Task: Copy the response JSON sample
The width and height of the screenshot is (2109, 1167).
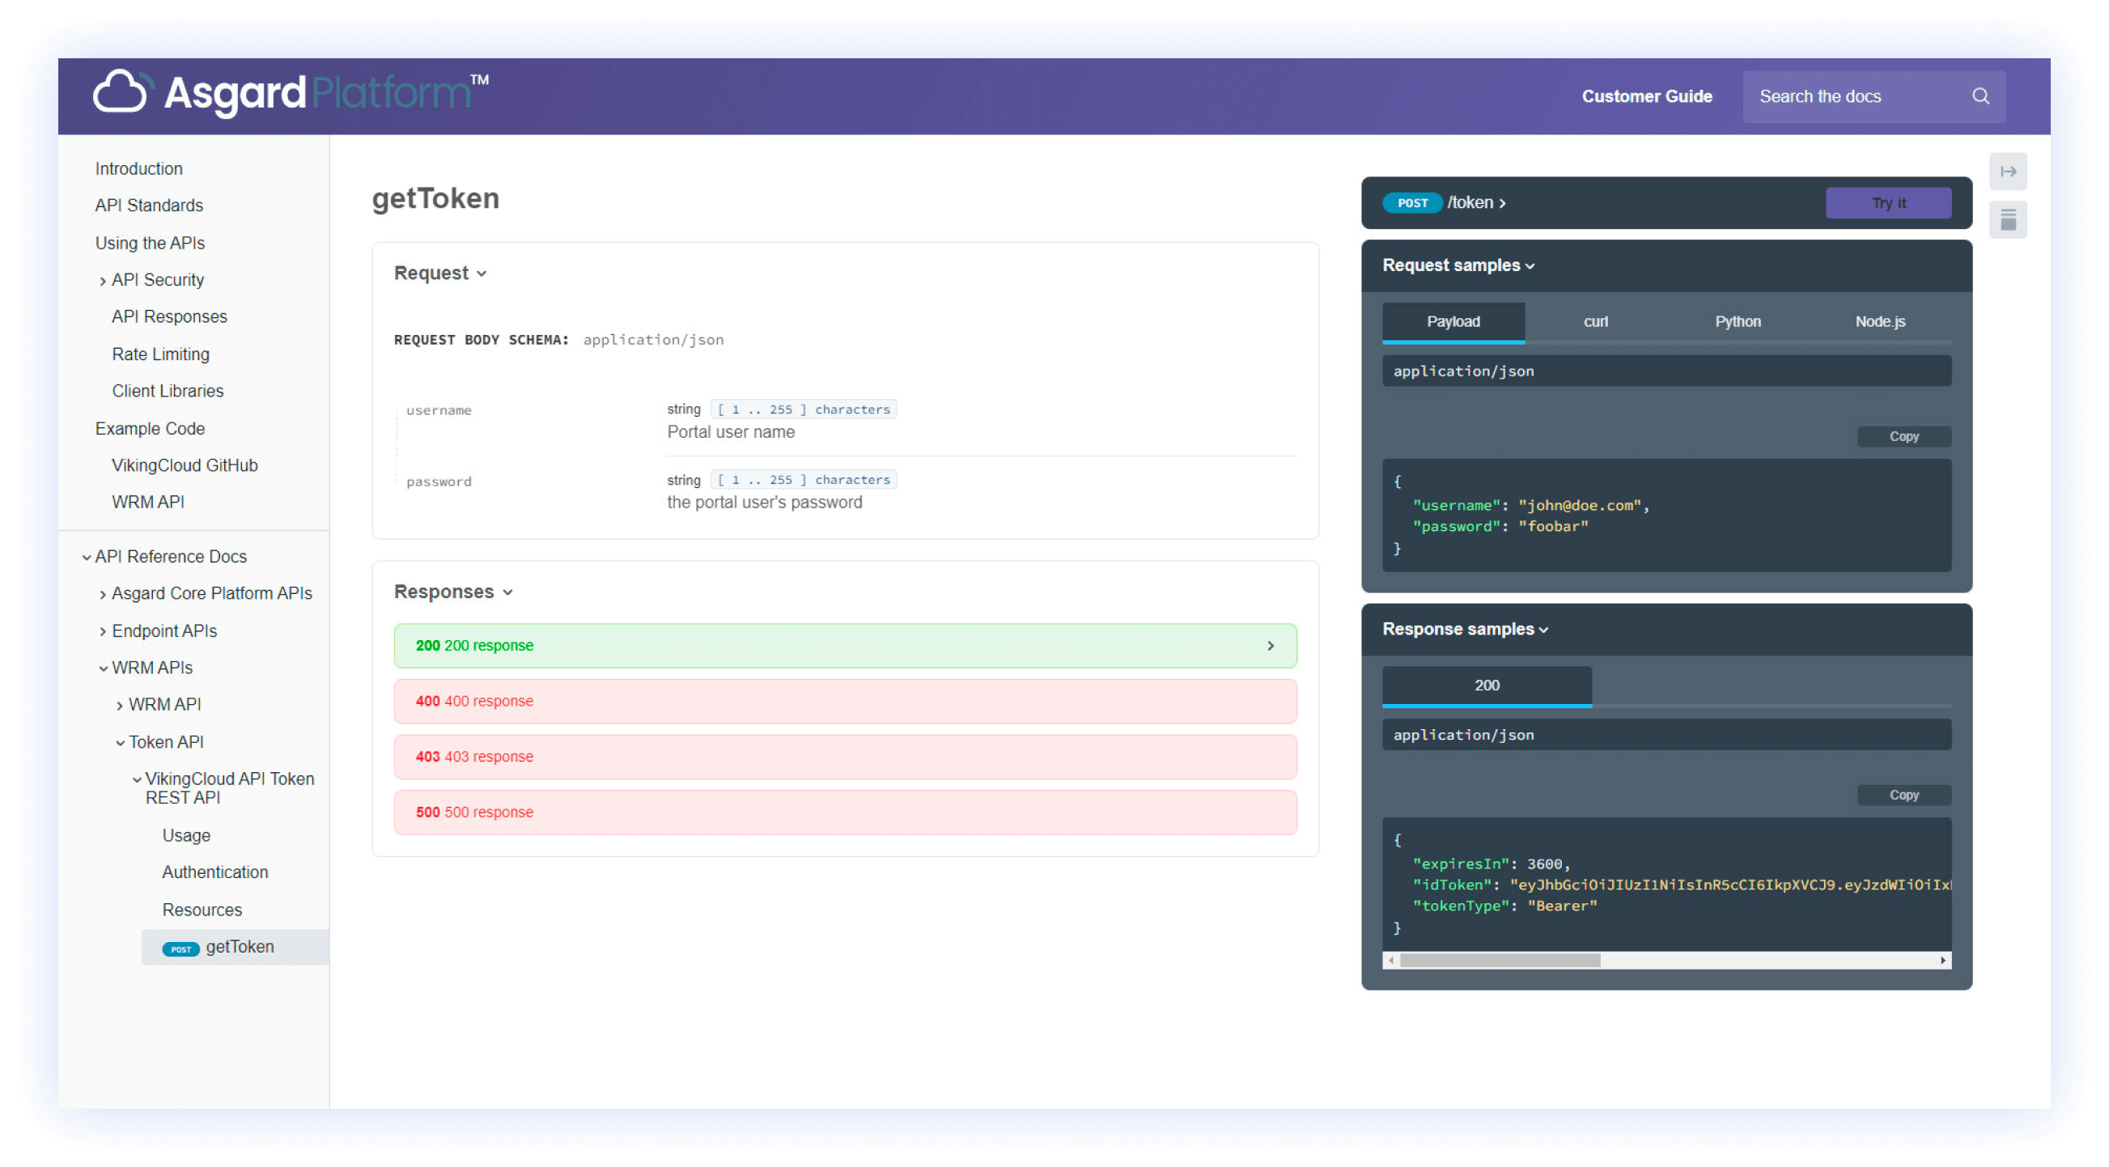Action: [x=1903, y=796]
